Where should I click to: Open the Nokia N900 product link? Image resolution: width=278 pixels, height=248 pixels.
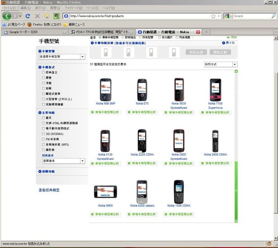pyautogui.click(x=105, y=205)
